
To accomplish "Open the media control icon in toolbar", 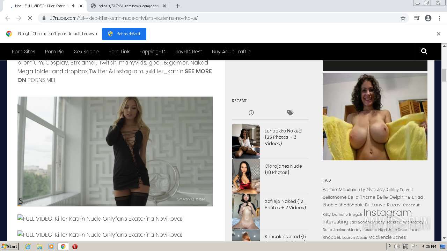I will click(417, 18).
